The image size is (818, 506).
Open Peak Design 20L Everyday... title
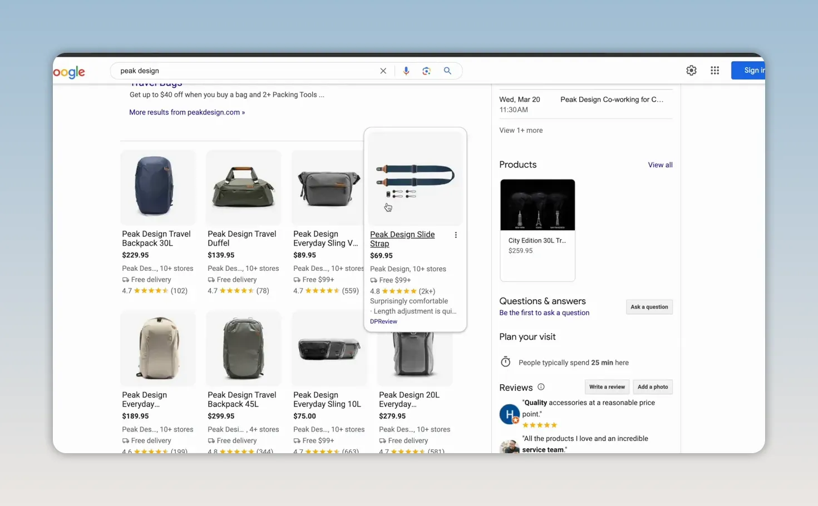point(409,399)
